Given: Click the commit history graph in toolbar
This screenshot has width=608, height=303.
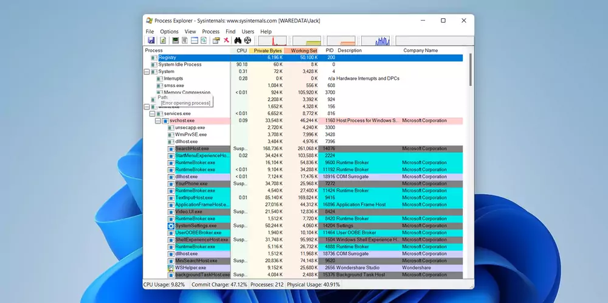Looking at the screenshot, I should [306, 40].
